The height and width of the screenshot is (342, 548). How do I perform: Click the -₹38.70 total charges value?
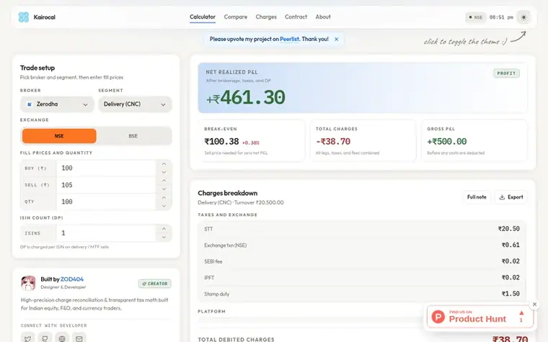pyautogui.click(x=333, y=142)
